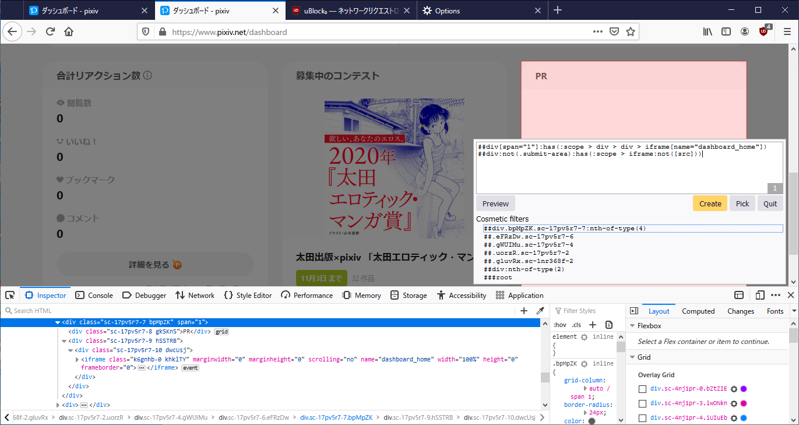This screenshot has width=799, height=425.
Task: Open the Library button in Firefox toolbar
Action: pos(708,32)
